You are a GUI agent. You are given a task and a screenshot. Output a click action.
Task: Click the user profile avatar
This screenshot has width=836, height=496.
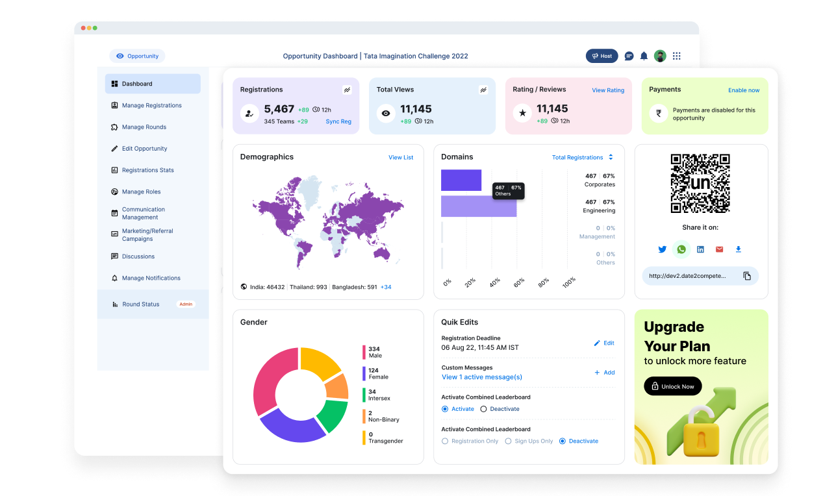point(660,56)
